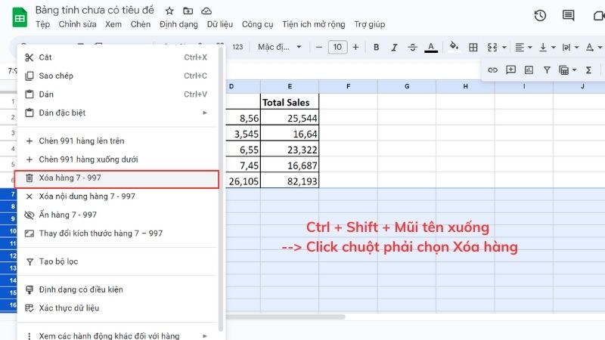Insert chart icon
Image resolution: width=605 pixels, height=340 pixels.
point(529,70)
